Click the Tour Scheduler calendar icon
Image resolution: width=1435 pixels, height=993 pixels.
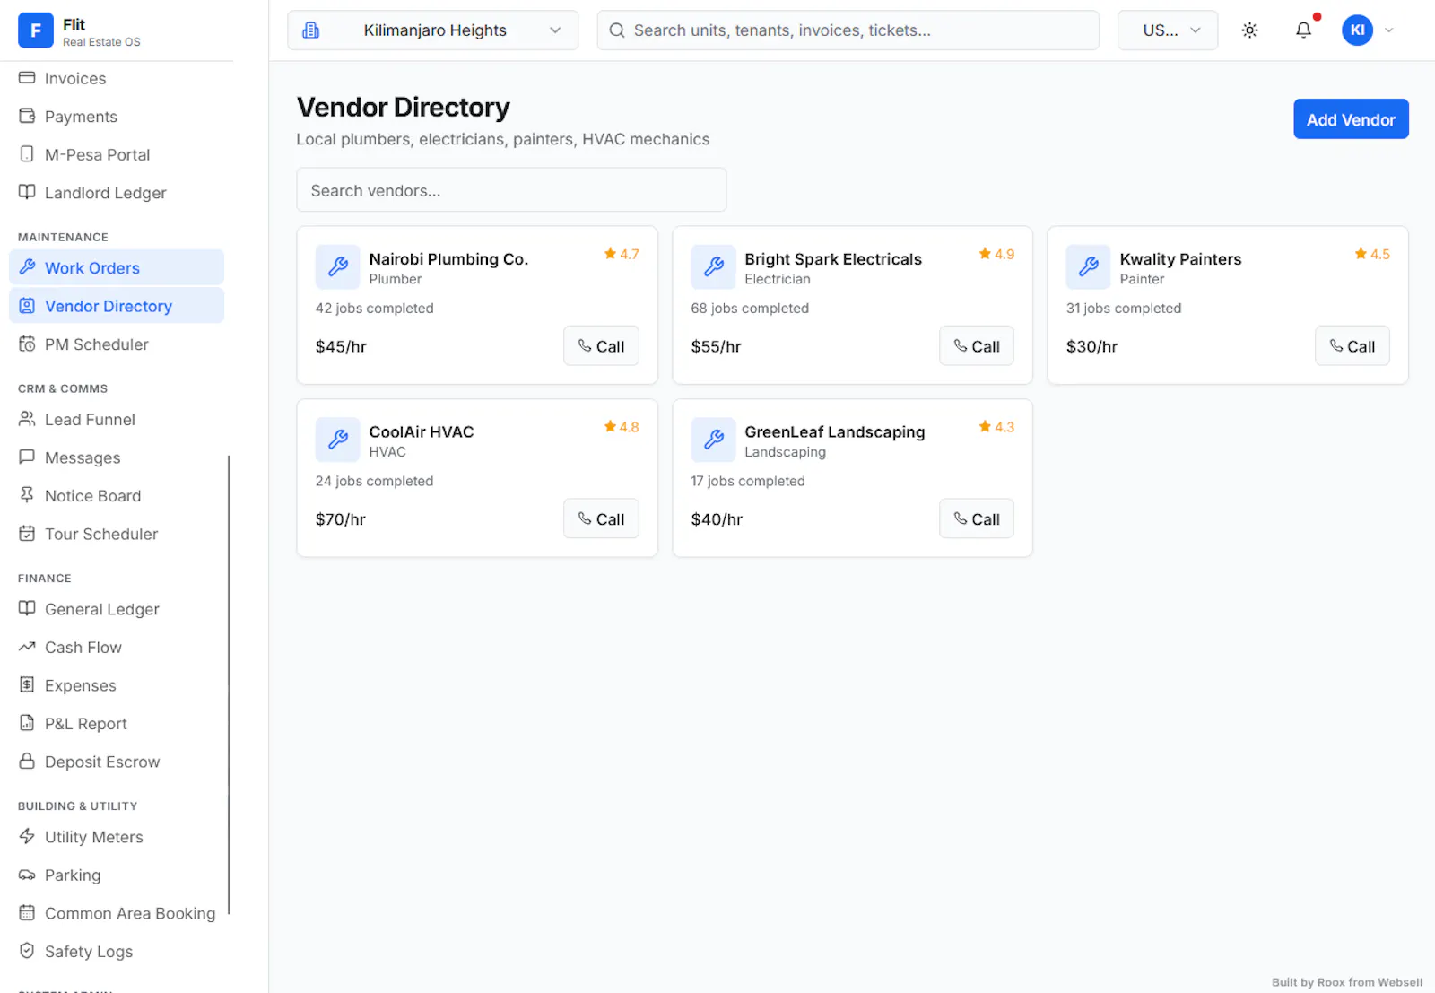click(27, 533)
